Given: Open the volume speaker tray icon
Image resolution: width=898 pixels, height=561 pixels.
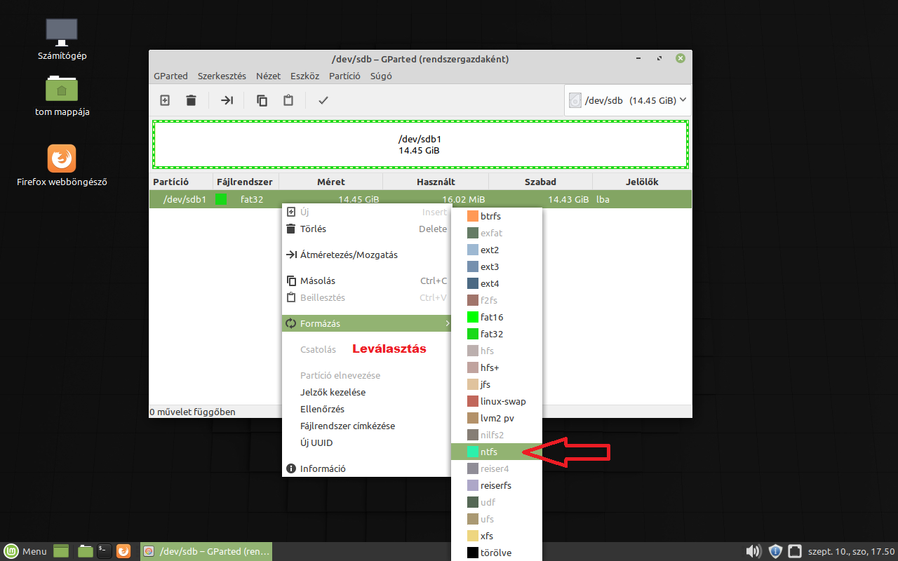Looking at the screenshot, I should tap(754, 551).
